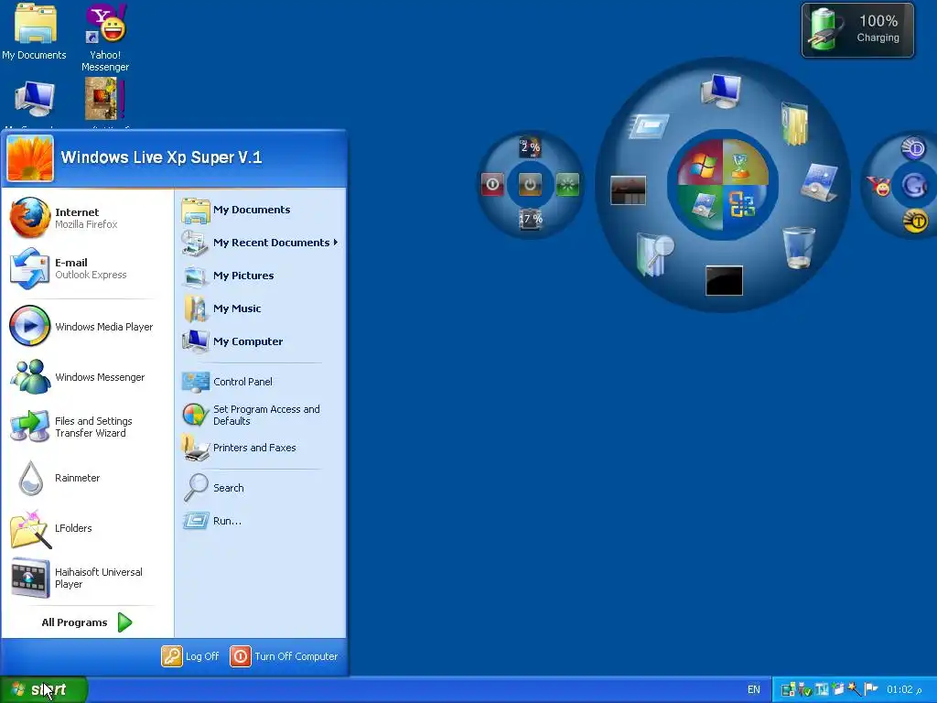Click the black command window icon in dock
Screen dimensions: 937x703
725,280
